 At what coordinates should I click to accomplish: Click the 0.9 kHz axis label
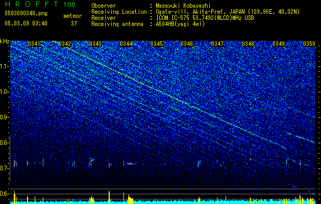pyautogui.click(x=4, y=117)
